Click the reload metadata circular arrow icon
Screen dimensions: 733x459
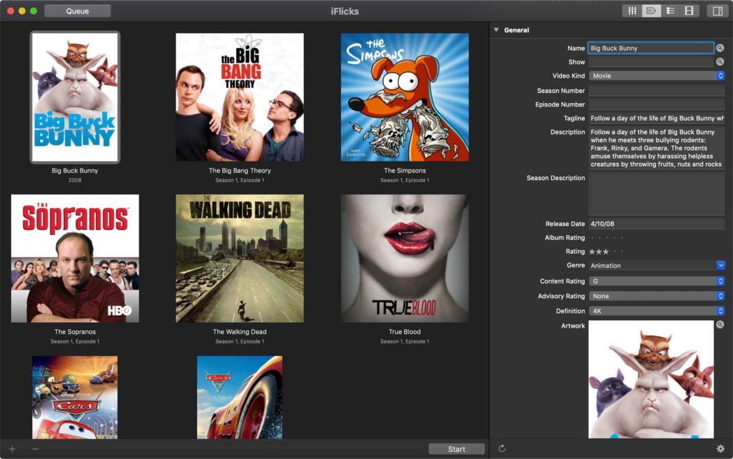point(502,449)
